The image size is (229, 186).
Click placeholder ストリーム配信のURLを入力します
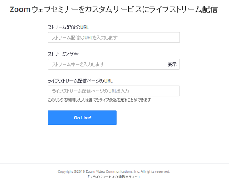click(x=85, y=38)
